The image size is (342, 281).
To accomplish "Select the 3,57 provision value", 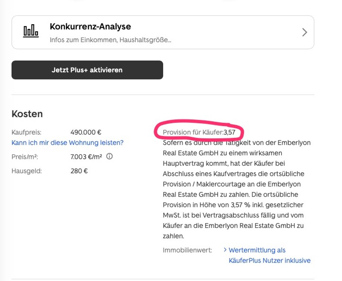I will coord(229,132).
